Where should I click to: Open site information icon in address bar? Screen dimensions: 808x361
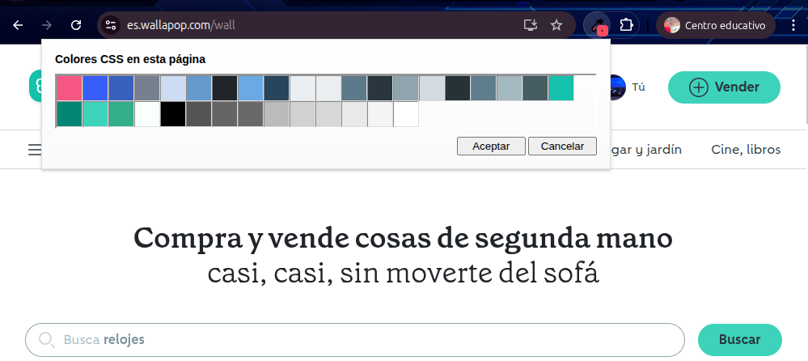(x=110, y=25)
